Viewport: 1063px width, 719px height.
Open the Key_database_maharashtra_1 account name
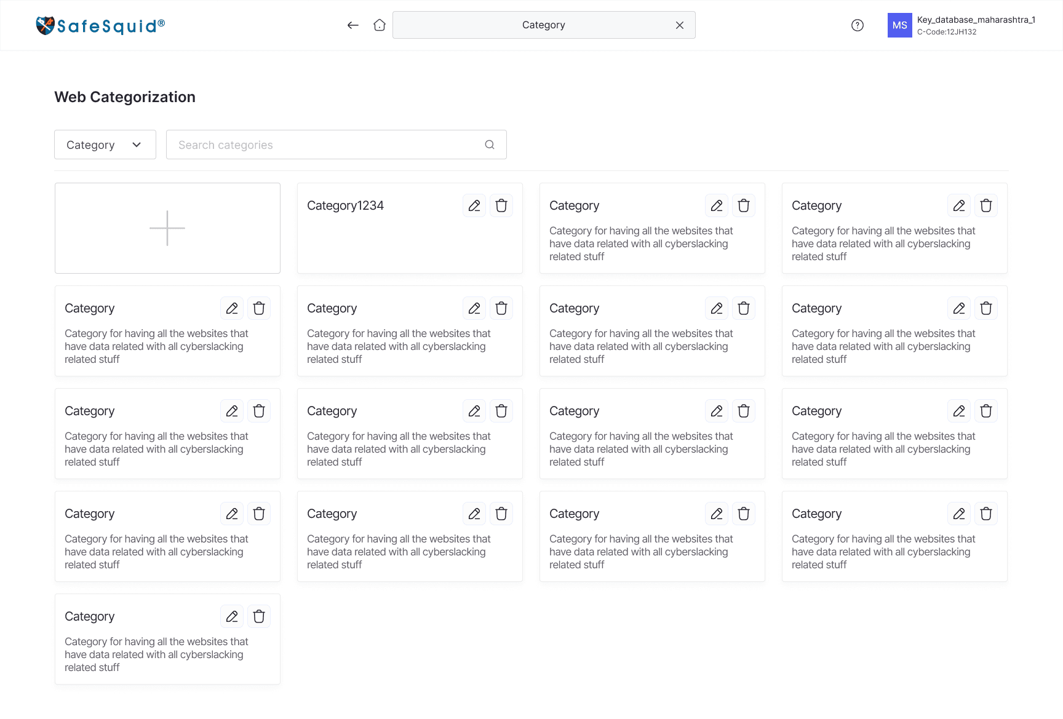pos(976,20)
